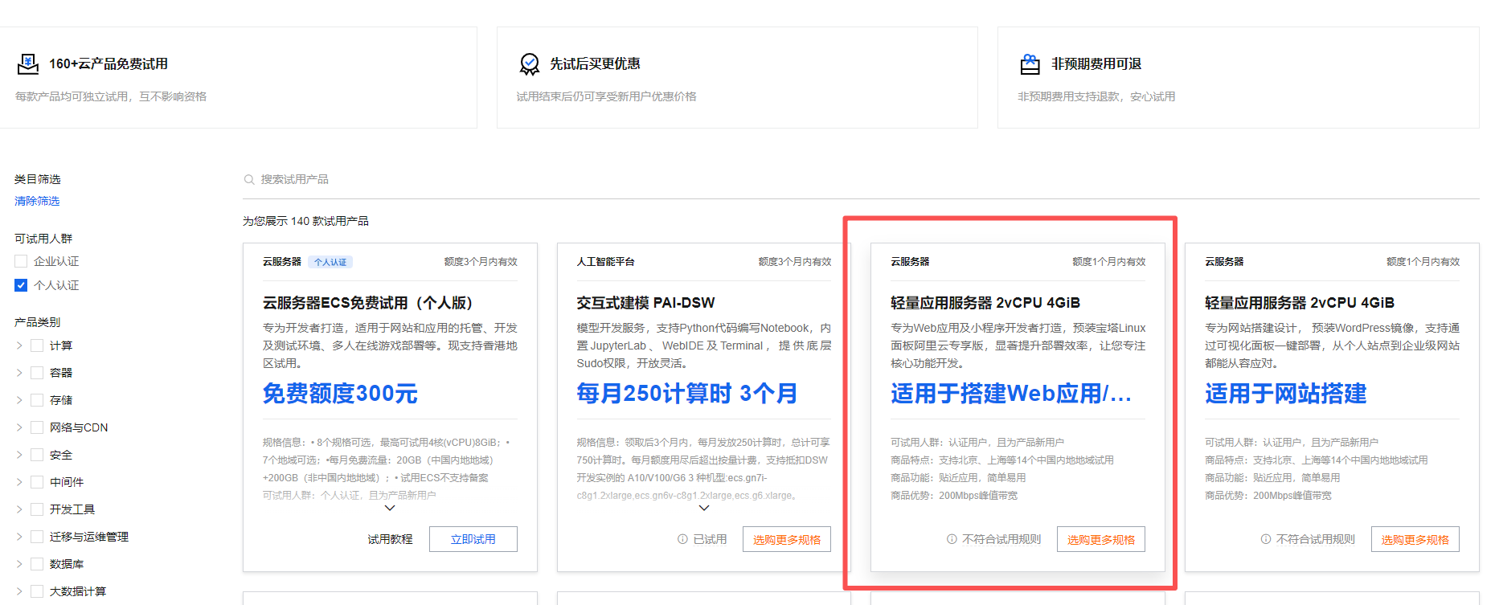Click the 适用于搭建Web应用 headline
This screenshot has height=605, width=1495.
click(x=1011, y=394)
